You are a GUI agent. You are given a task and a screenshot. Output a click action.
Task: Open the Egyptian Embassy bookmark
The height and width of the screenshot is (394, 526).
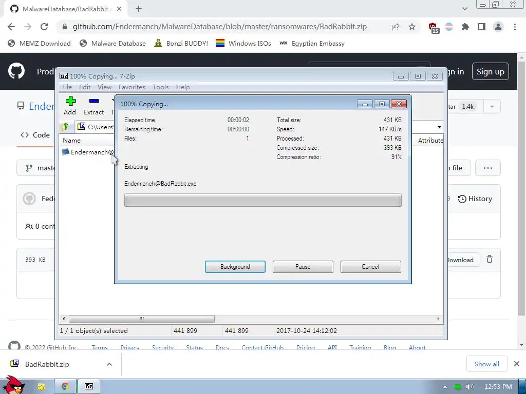coord(312,44)
